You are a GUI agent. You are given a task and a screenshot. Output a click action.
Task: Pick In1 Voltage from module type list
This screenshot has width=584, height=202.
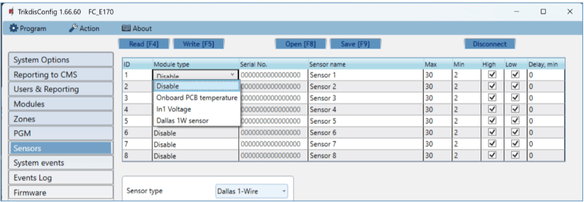(x=174, y=109)
